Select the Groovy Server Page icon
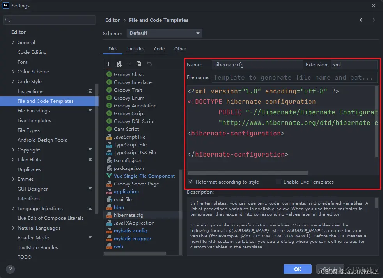 (109, 184)
